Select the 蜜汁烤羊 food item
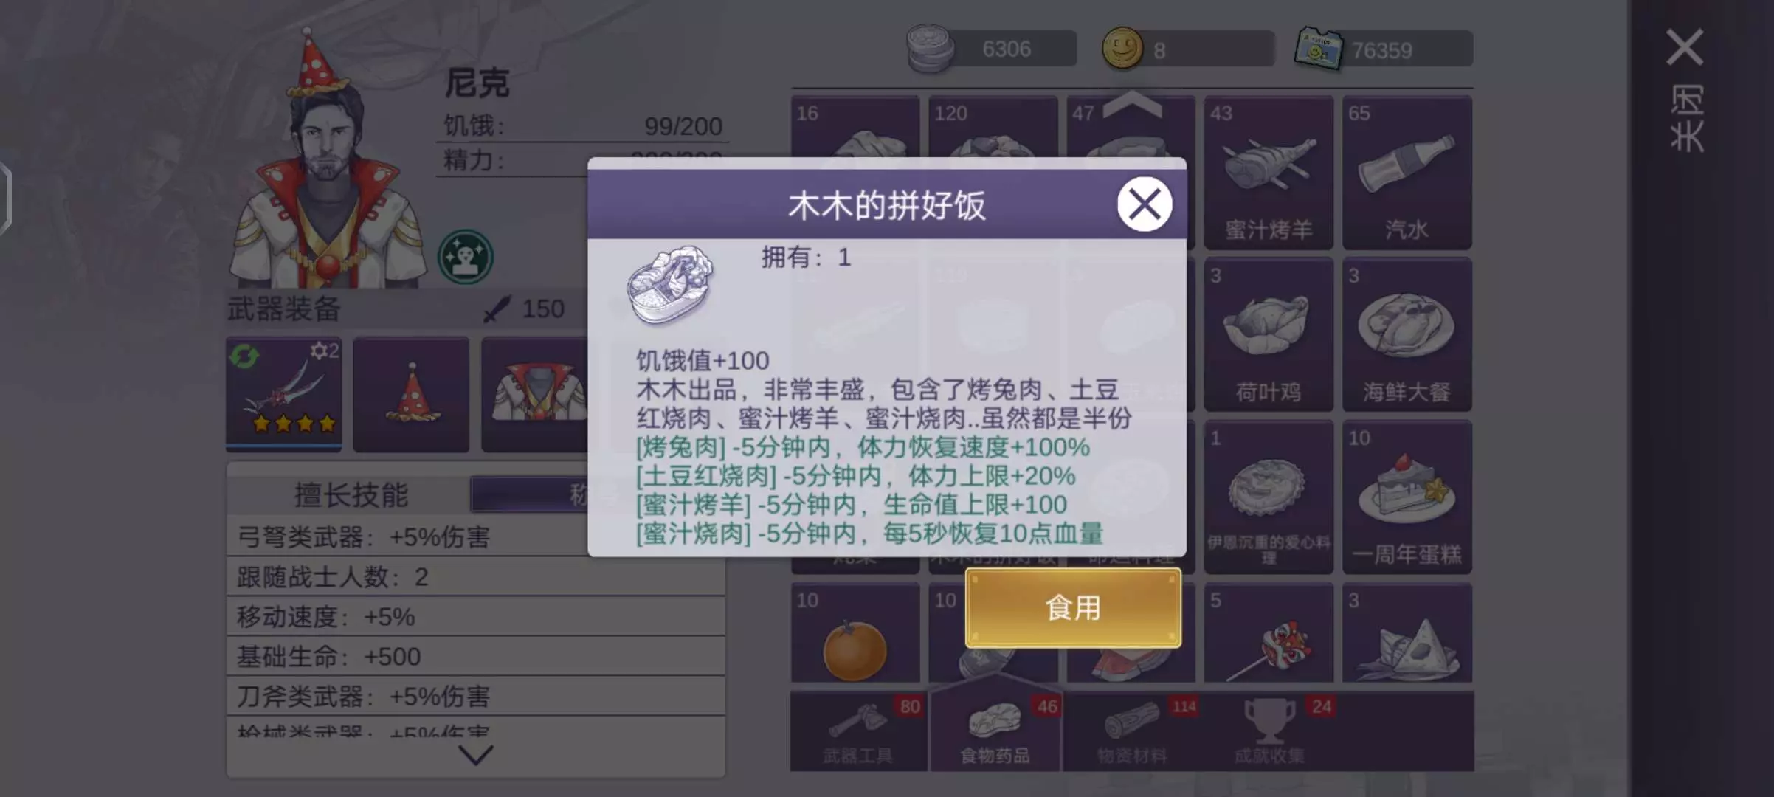The width and height of the screenshot is (1774, 797). (x=1269, y=173)
